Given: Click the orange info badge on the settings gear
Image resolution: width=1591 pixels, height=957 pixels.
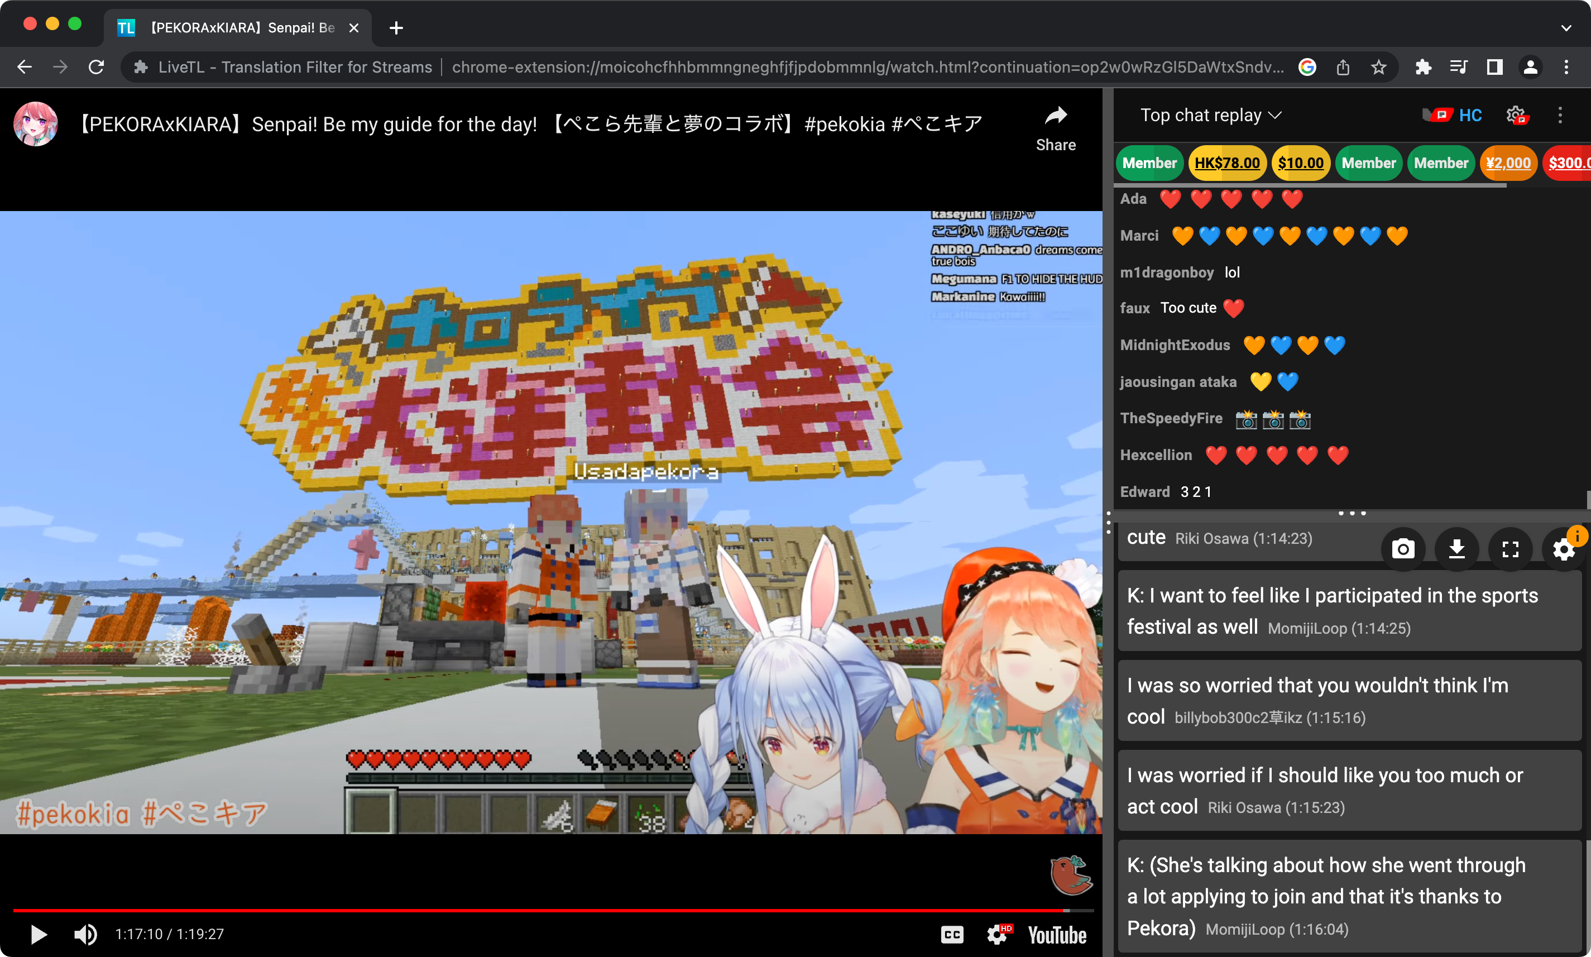Looking at the screenshot, I should tap(1577, 536).
